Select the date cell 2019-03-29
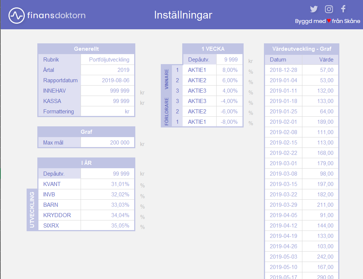The image size is (363, 279). [284, 205]
